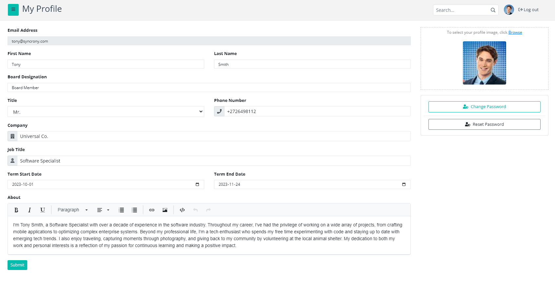Click the Last Name field with Smith

pos(312,64)
